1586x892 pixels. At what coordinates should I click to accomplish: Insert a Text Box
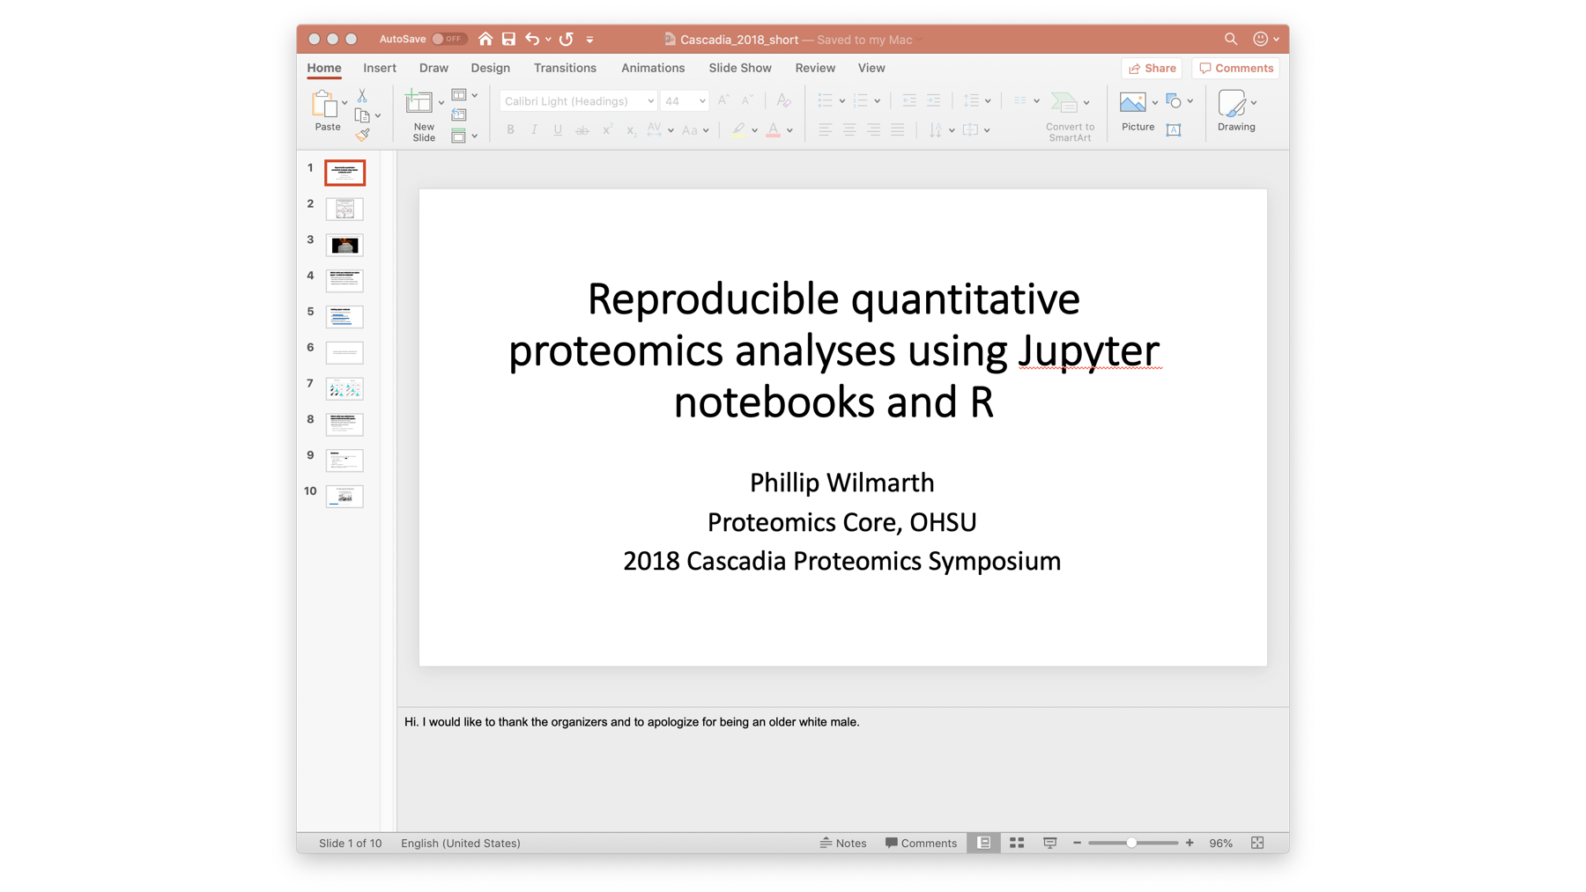1174,130
